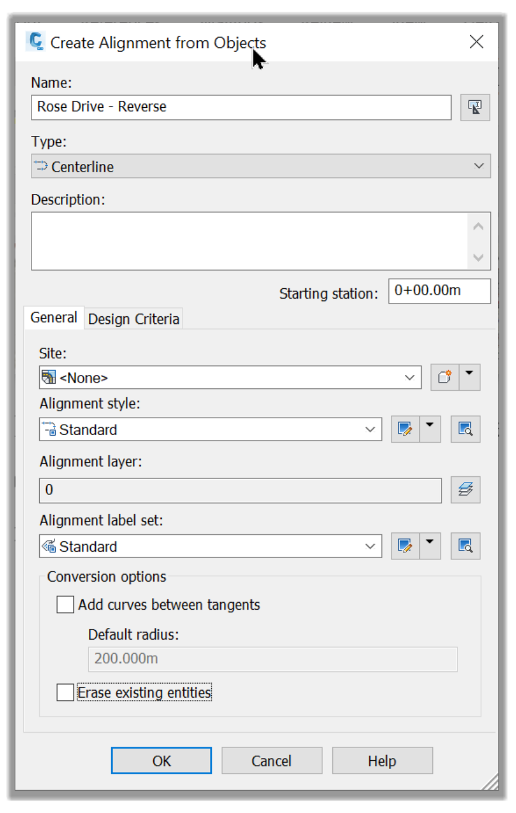Switch to the Design Criteria tab
Viewport: 516px width, 813px height.
pyautogui.click(x=133, y=319)
